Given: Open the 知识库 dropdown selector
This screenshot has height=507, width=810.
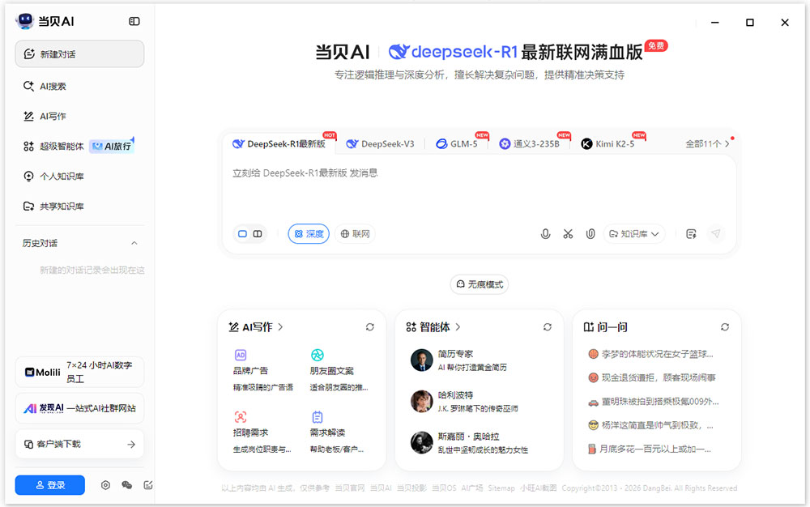Looking at the screenshot, I should (x=634, y=233).
